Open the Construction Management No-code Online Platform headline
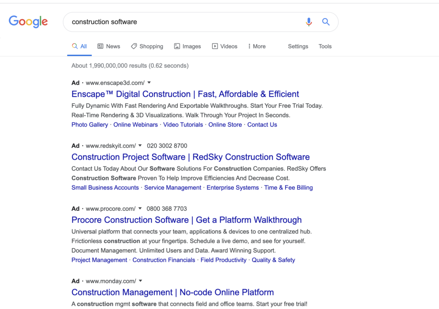This screenshot has width=439, height=309. click(x=172, y=292)
